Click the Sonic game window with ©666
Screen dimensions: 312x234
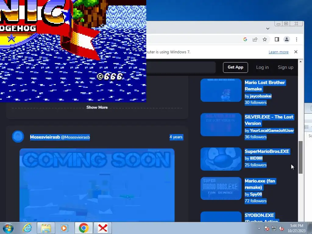pyautogui.click(x=73, y=51)
